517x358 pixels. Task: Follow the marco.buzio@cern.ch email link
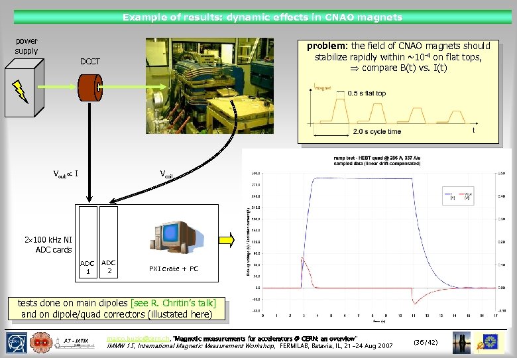coord(138,339)
